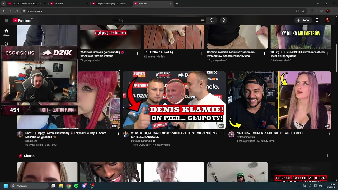This screenshot has height=190, width=338.
Task: Open Chrome media controls icon
Action: click(x=321, y=11)
